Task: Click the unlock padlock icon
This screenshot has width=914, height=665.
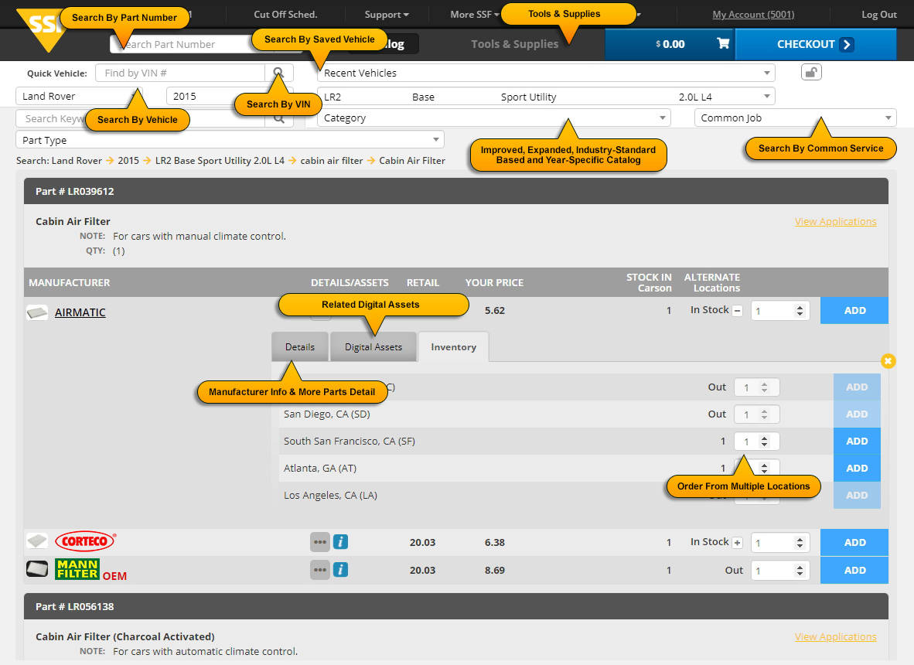Action: [x=811, y=73]
